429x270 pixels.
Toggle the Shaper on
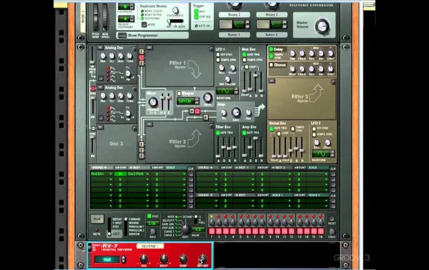click(179, 94)
